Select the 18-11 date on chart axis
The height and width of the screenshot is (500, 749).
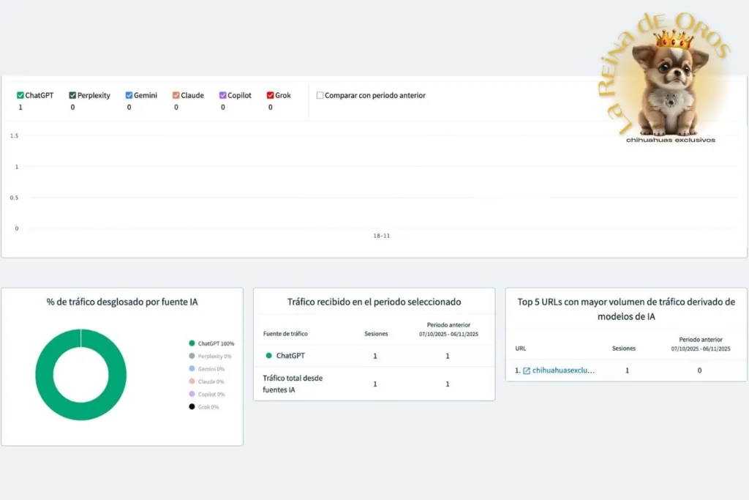381,236
